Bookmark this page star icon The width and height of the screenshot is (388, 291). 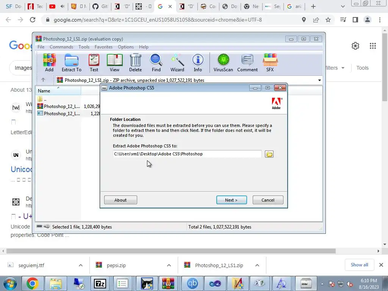point(328,20)
